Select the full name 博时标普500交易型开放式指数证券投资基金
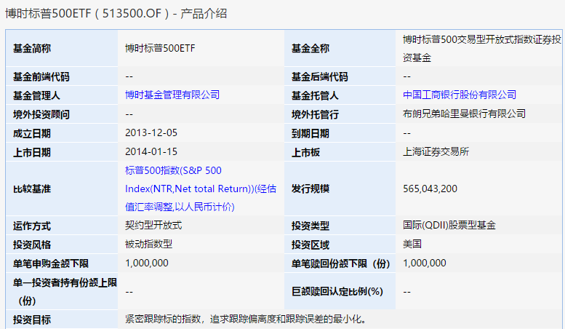The image size is (565, 329). coord(482,48)
